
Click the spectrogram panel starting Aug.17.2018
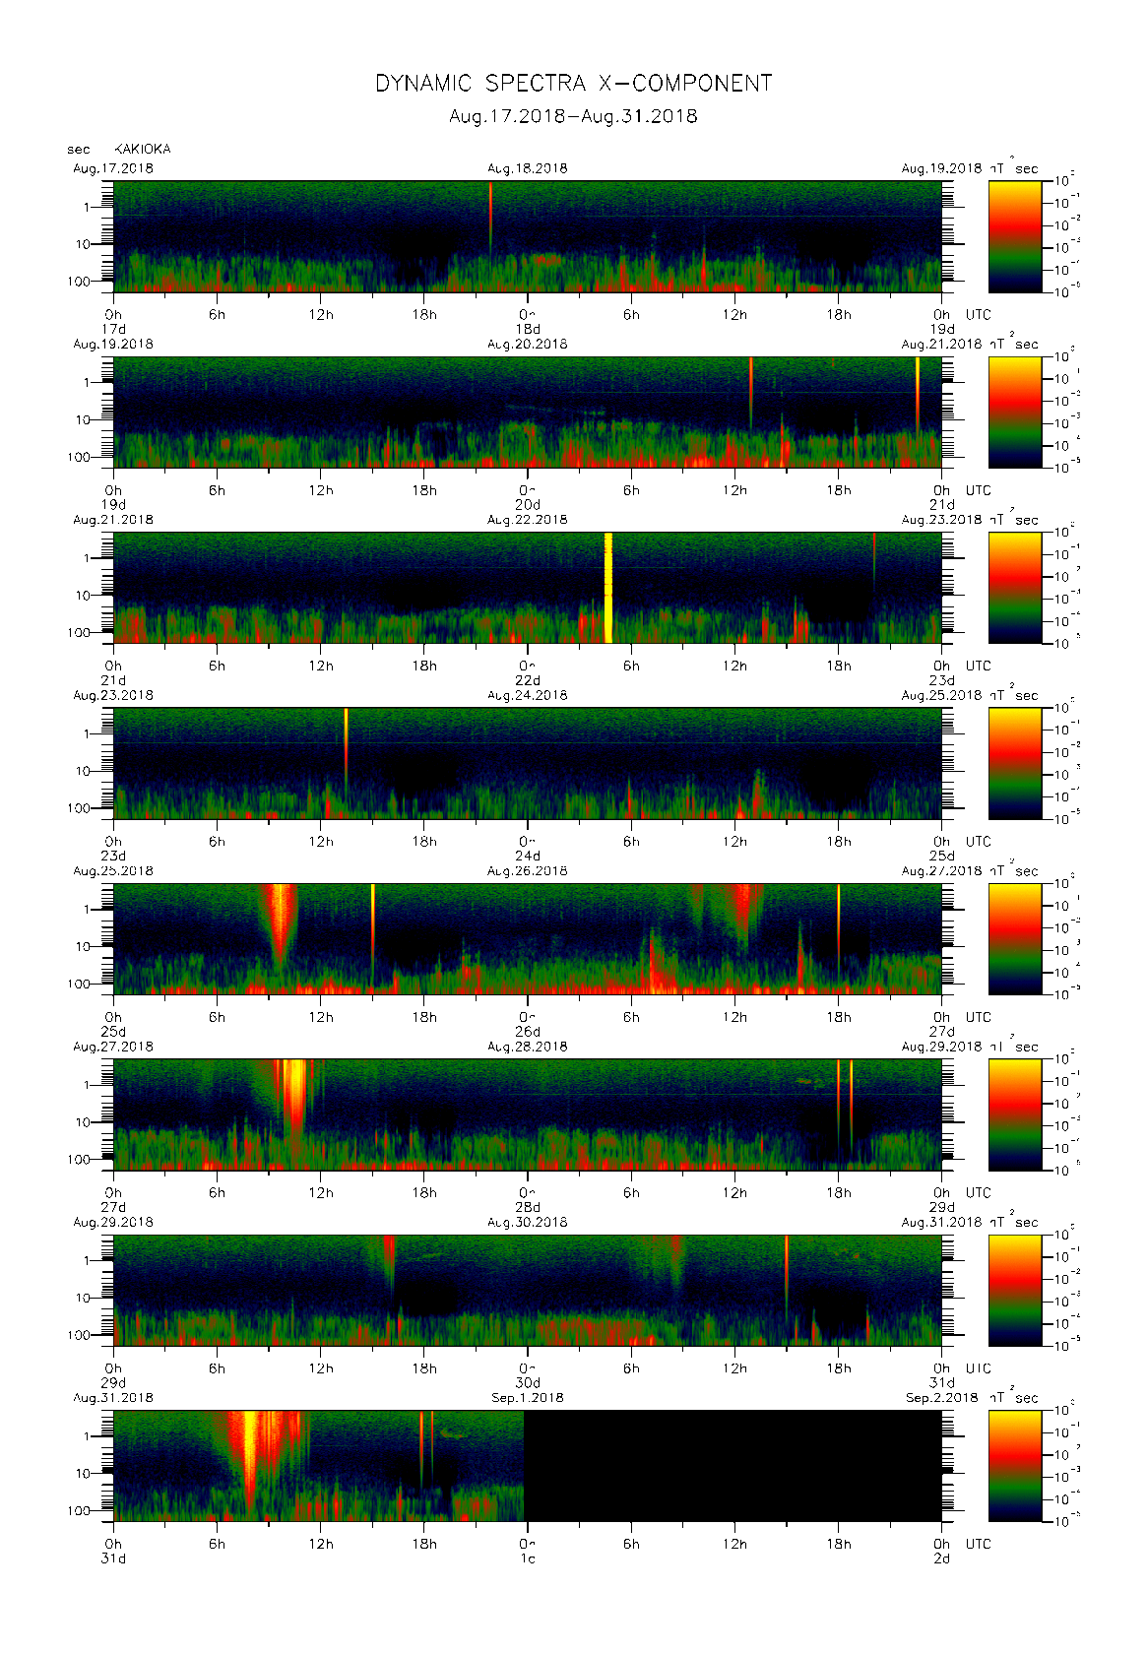click(x=528, y=236)
